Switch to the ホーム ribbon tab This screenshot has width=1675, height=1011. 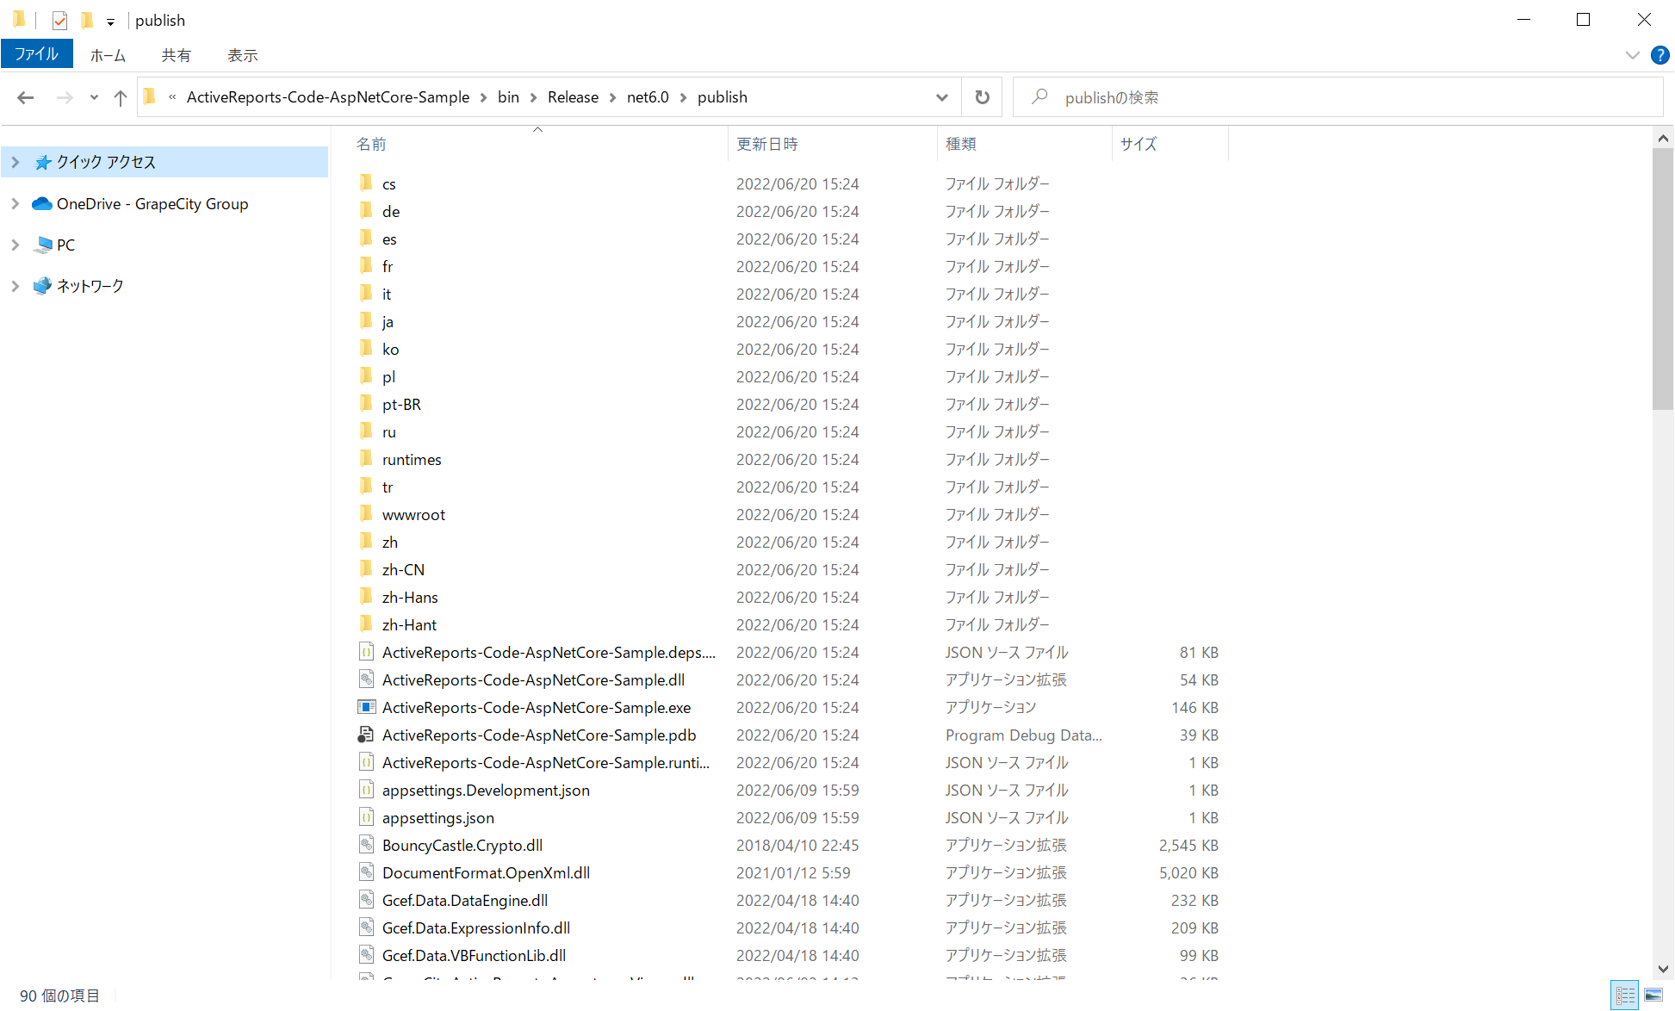point(108,55)
